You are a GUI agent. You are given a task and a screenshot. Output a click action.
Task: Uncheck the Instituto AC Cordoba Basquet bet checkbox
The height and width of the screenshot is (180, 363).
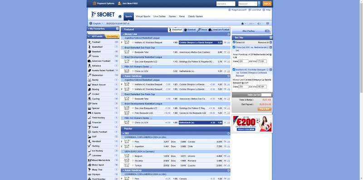point(234,69)
